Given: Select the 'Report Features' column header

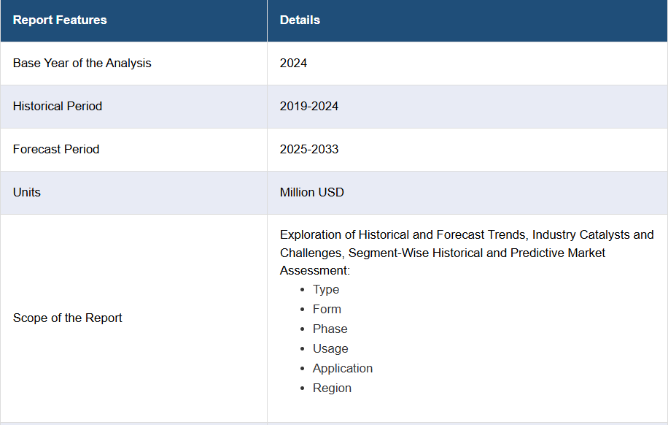Looking at the screenshot, I should [133, 20].
